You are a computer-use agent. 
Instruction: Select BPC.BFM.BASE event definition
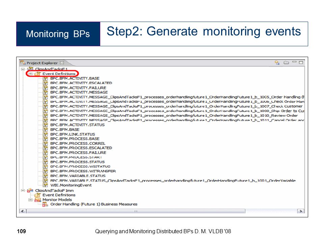[65, 130]
